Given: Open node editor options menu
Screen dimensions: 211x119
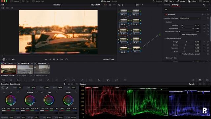Looking at the screenshot, I should (x=160, y=5).
